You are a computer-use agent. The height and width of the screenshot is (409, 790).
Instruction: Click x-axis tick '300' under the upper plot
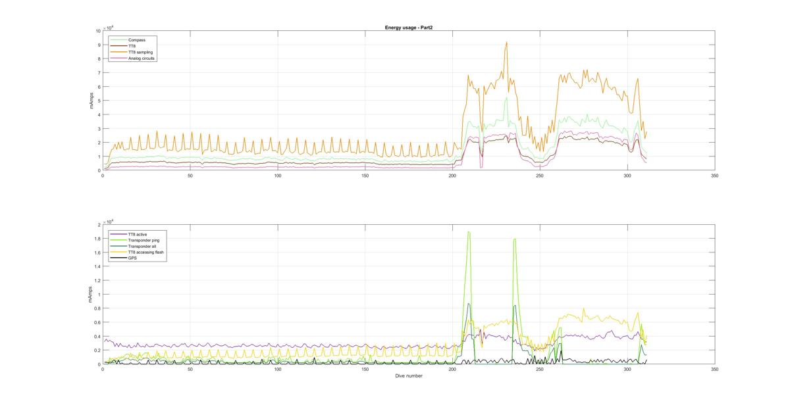tap(627, 176)
